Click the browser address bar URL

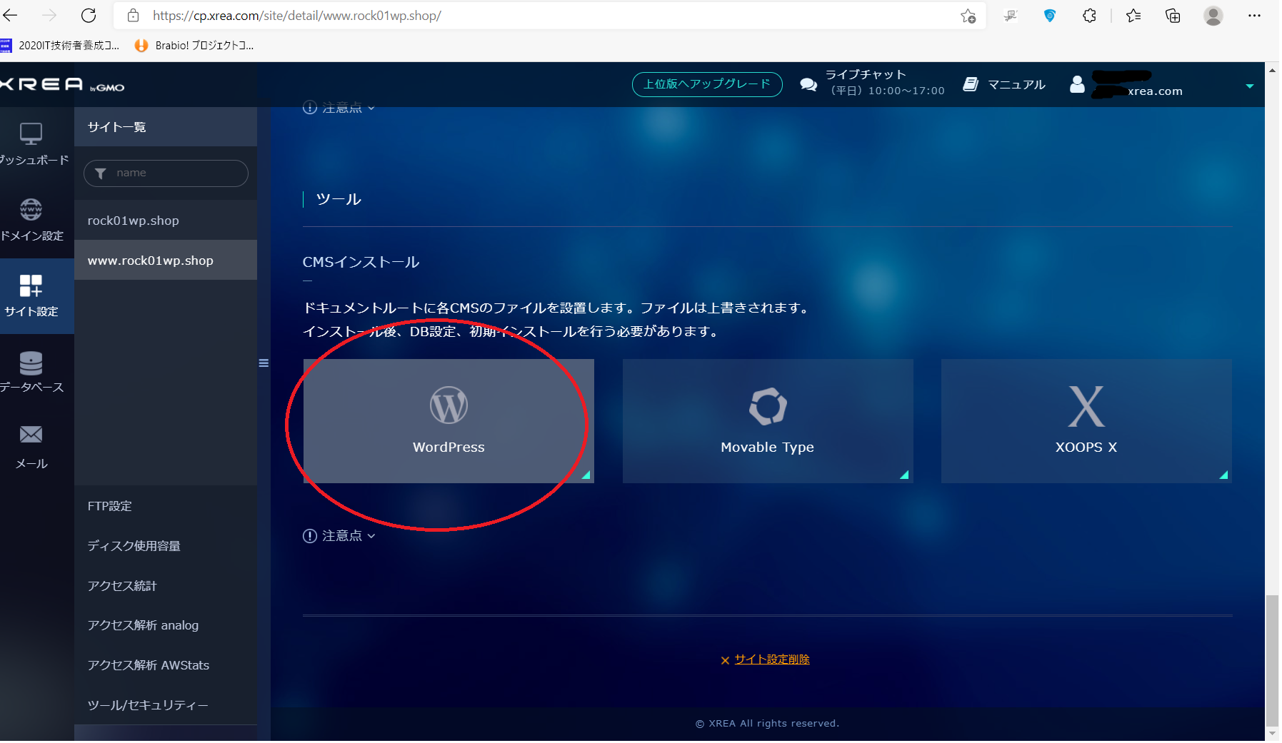click(x=296, y=16)
